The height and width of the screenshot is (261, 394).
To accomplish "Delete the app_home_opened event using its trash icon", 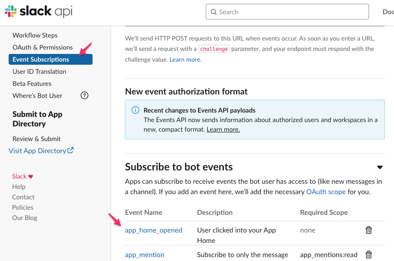I will [x=369, y=230].
